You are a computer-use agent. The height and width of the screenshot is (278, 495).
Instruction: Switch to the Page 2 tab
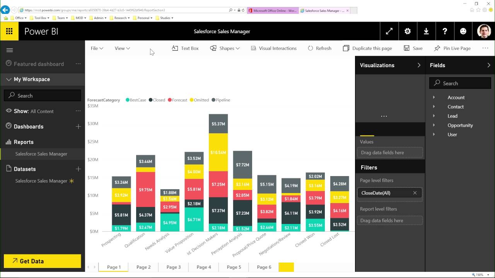pos(143,267)
